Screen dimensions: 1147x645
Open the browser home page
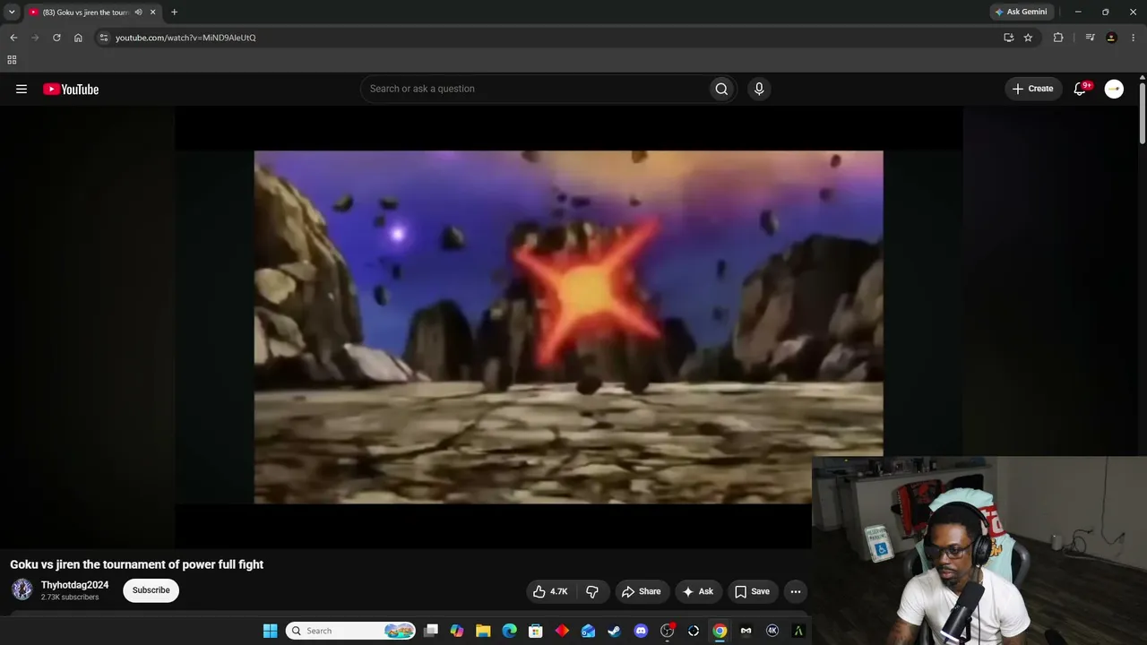78,38
